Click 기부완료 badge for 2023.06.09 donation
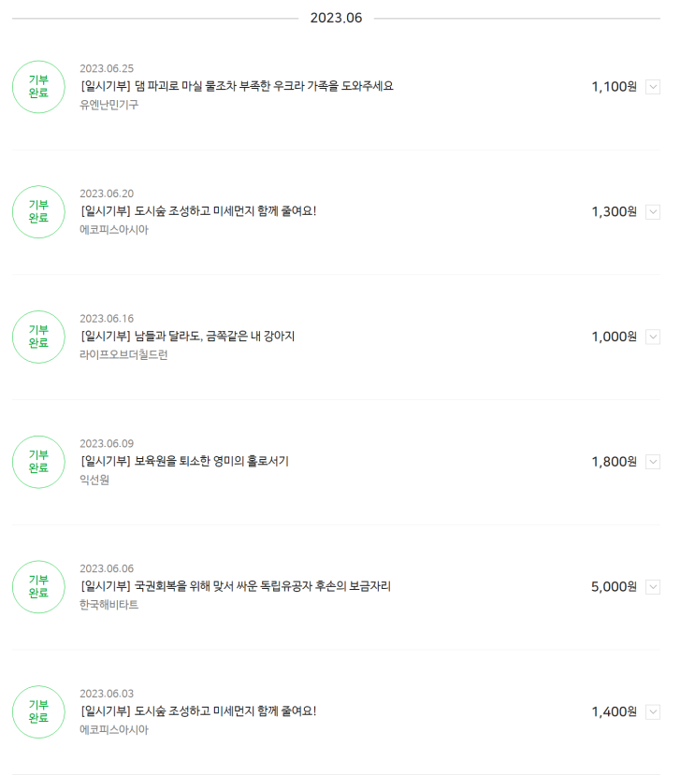 pyautogui.click(x=38, y=462)
